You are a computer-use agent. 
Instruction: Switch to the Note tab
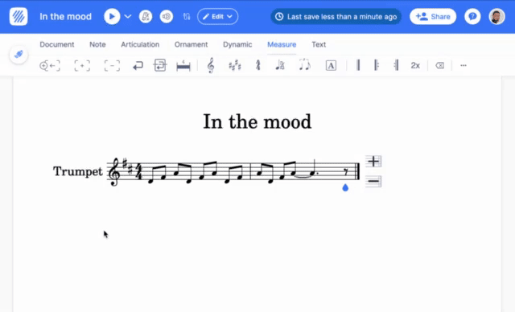pos(97,44)
